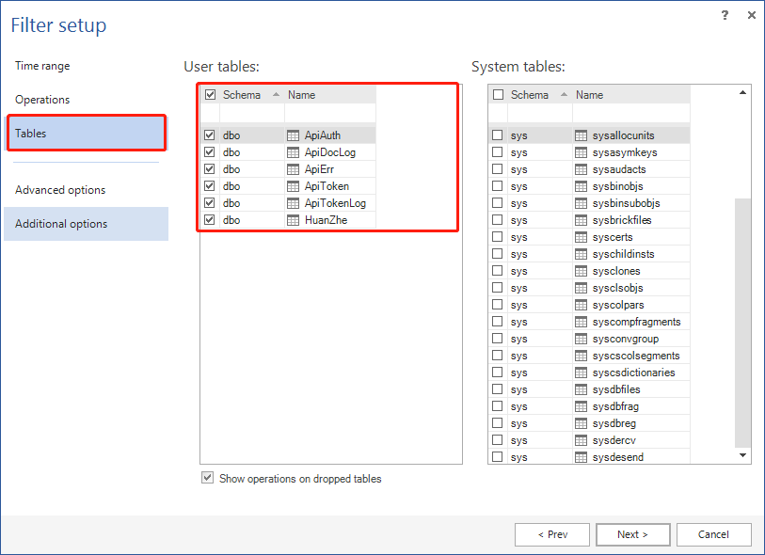Viewport: 765px width, 555px height.
Task: Click the User tables Name filter field
Action: tap(330, 113)
